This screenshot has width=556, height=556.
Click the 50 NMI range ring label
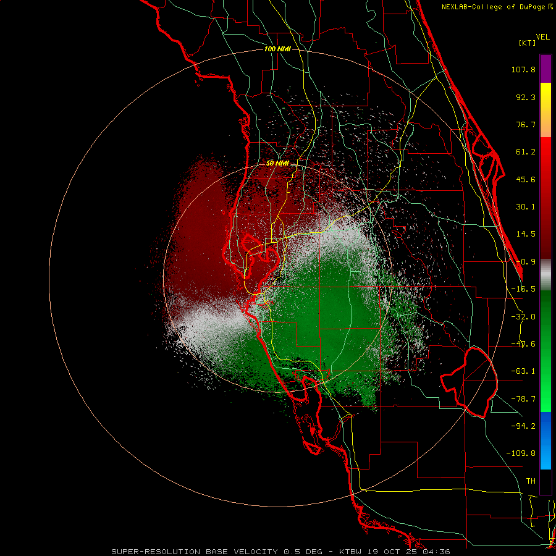pyautogui.click(x=277, y=163)
